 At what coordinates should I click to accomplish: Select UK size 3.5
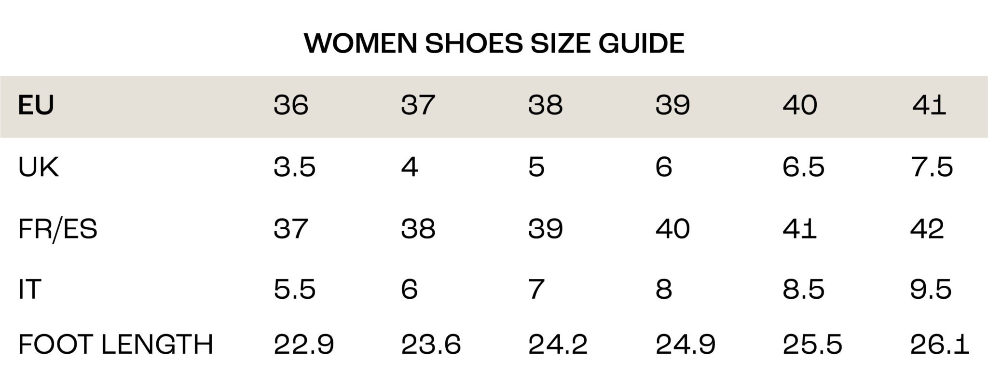point(294,167)
